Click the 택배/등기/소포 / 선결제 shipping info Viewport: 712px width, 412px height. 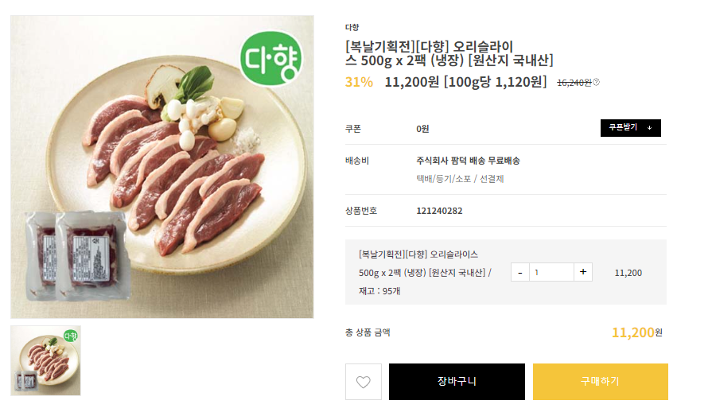(x=460, y=179)
